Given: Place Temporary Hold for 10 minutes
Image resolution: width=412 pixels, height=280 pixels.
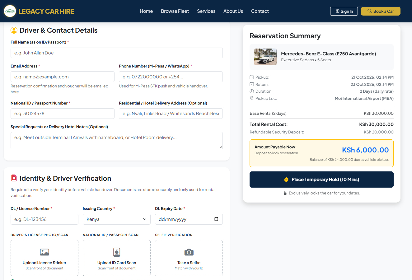Looking at the screenshot, I should pos(321,180).
